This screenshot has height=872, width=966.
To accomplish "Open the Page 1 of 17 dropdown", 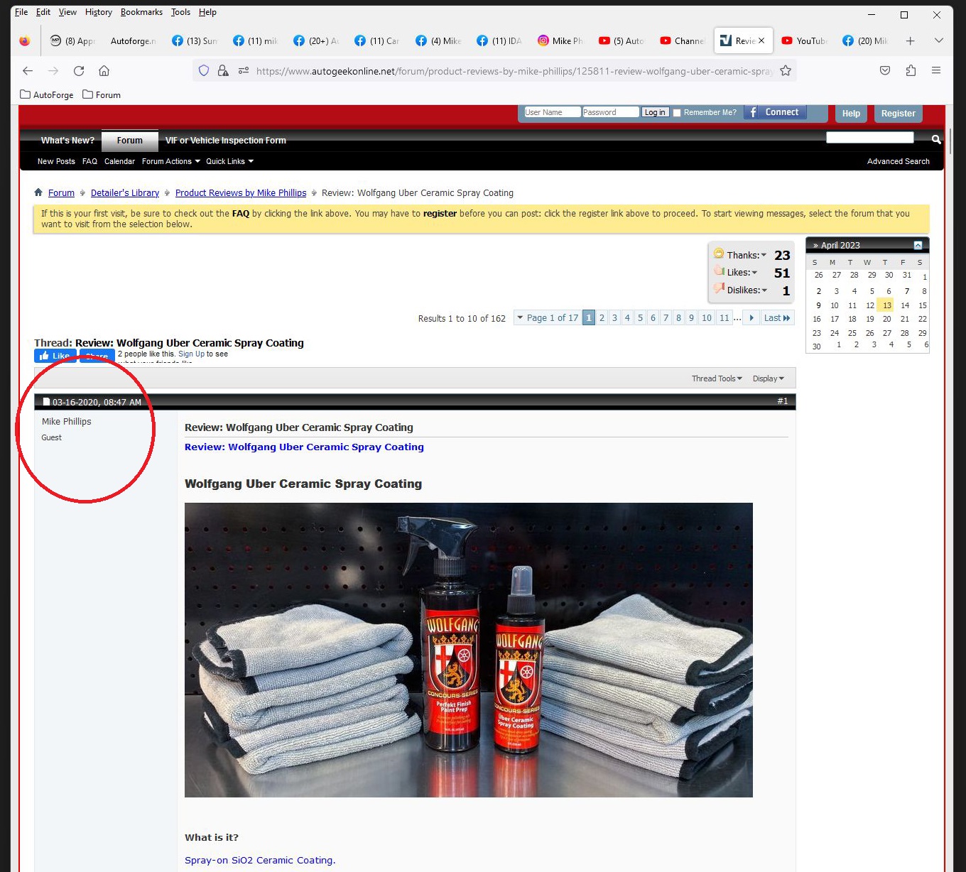I will [547, 318].
